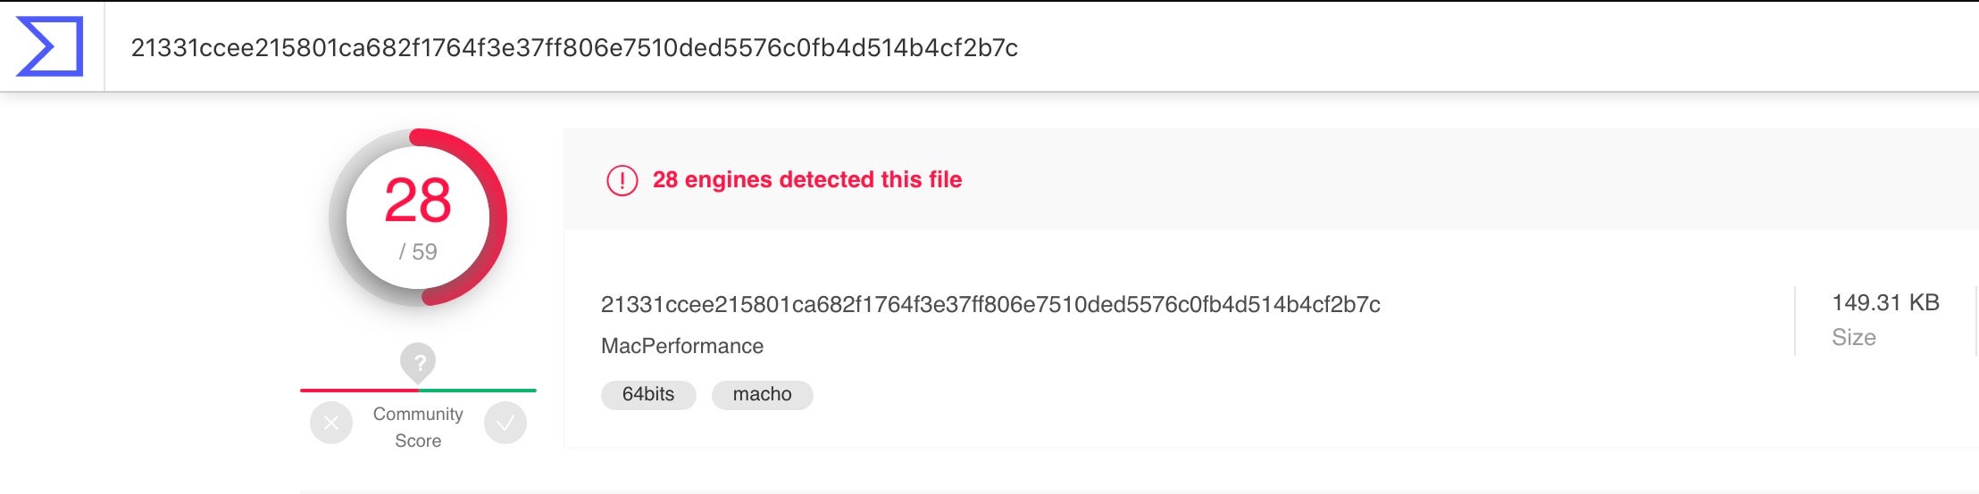Vote positive with the checkmark button
Screen dimensions: 1979x494
pyautogui.click(x=505, y=423)
